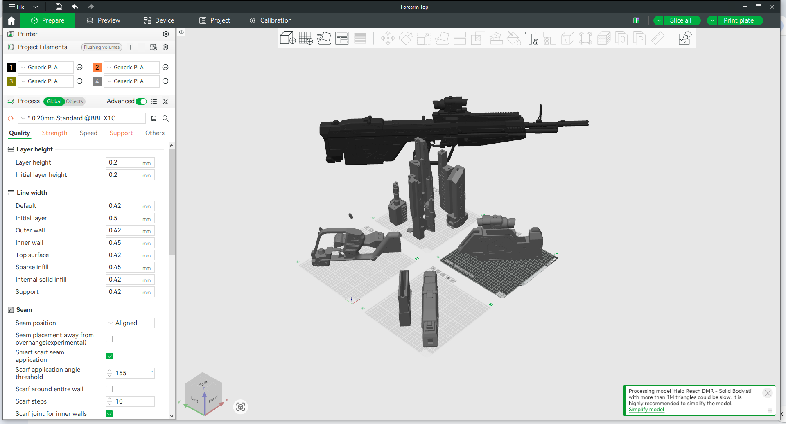Screen dimensions: 786x424
Task: Click the compare presets icon
Action: pos(165,101)
